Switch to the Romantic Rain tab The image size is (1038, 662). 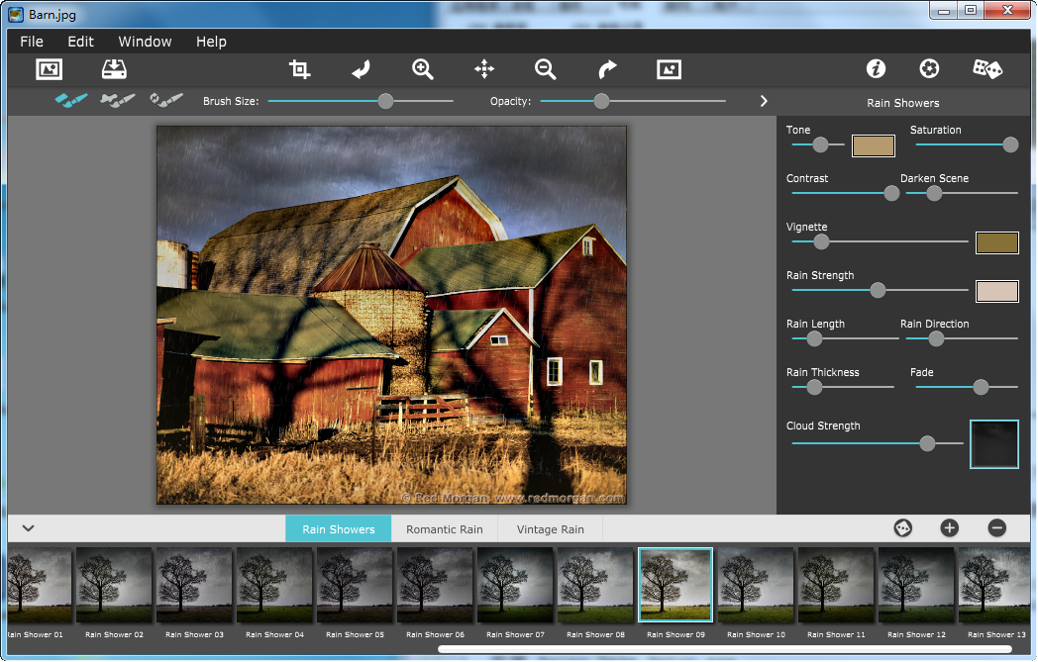[444, 529]
